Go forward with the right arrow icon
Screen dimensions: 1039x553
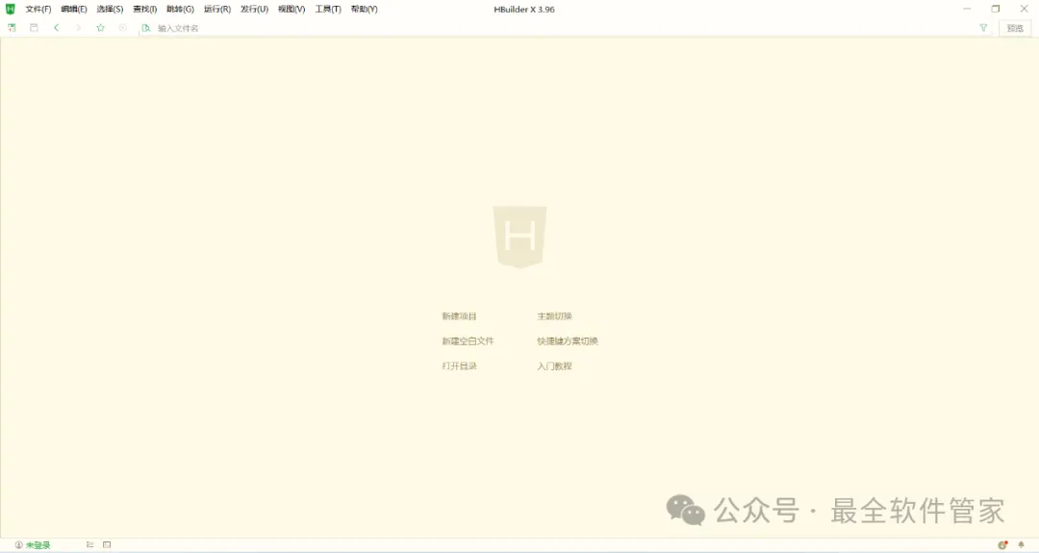point(78,28)
